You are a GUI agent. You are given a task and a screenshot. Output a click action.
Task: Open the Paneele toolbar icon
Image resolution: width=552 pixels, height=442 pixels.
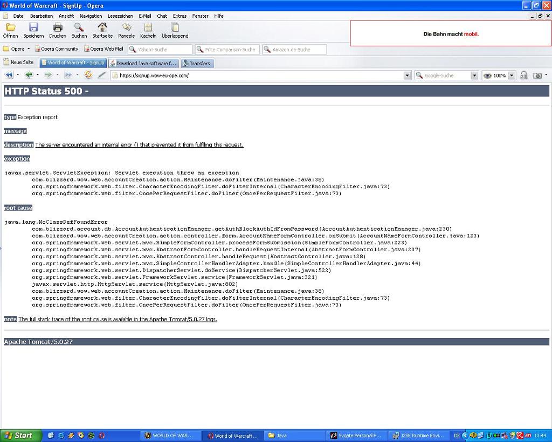[x=126, y=27]
